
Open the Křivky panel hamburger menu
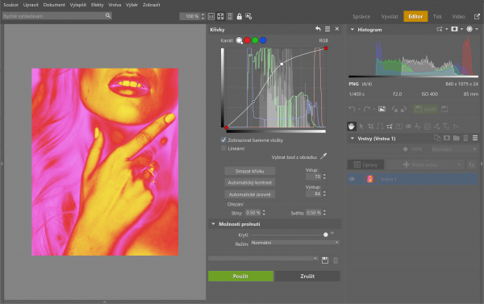[328, 29]
